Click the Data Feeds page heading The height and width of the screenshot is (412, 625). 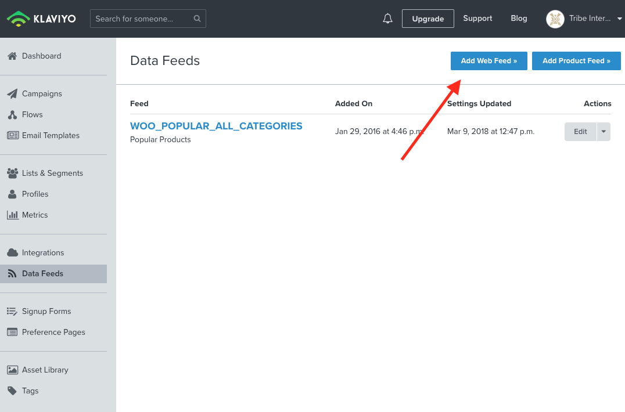tap(164, 60)
